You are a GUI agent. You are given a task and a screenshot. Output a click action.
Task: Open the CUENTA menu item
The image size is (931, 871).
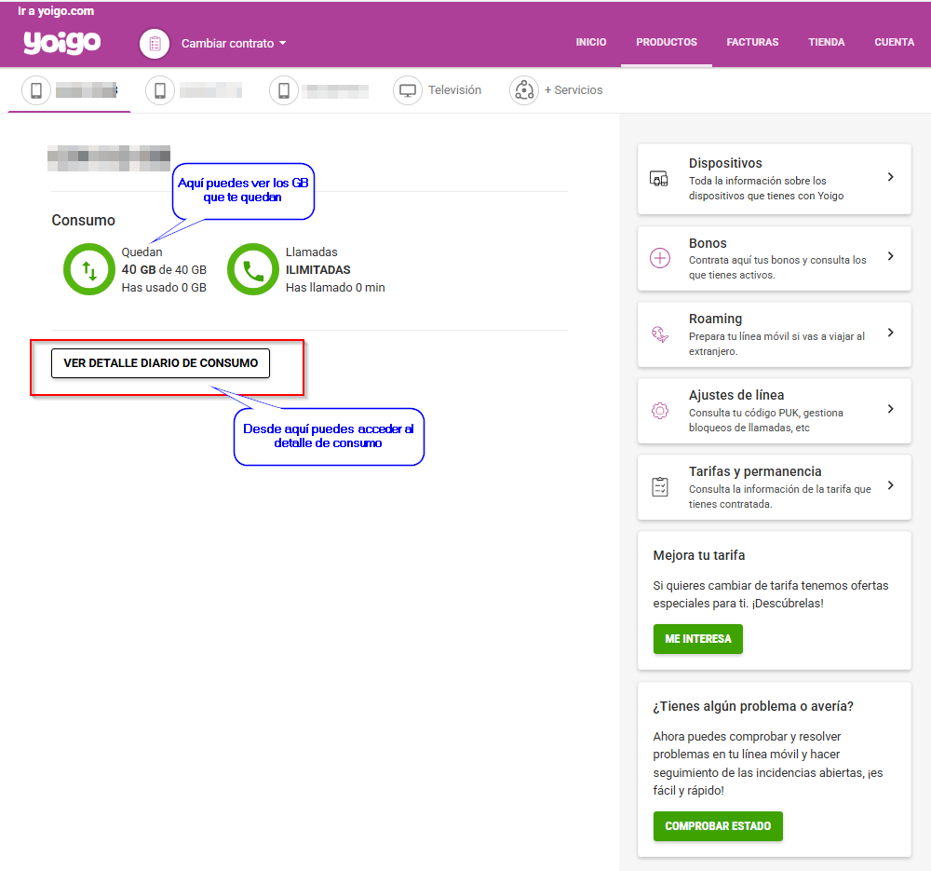coord(894,43)
